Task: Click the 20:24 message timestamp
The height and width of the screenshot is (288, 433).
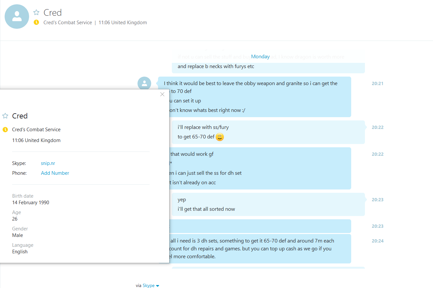Action: coord(377,241)
